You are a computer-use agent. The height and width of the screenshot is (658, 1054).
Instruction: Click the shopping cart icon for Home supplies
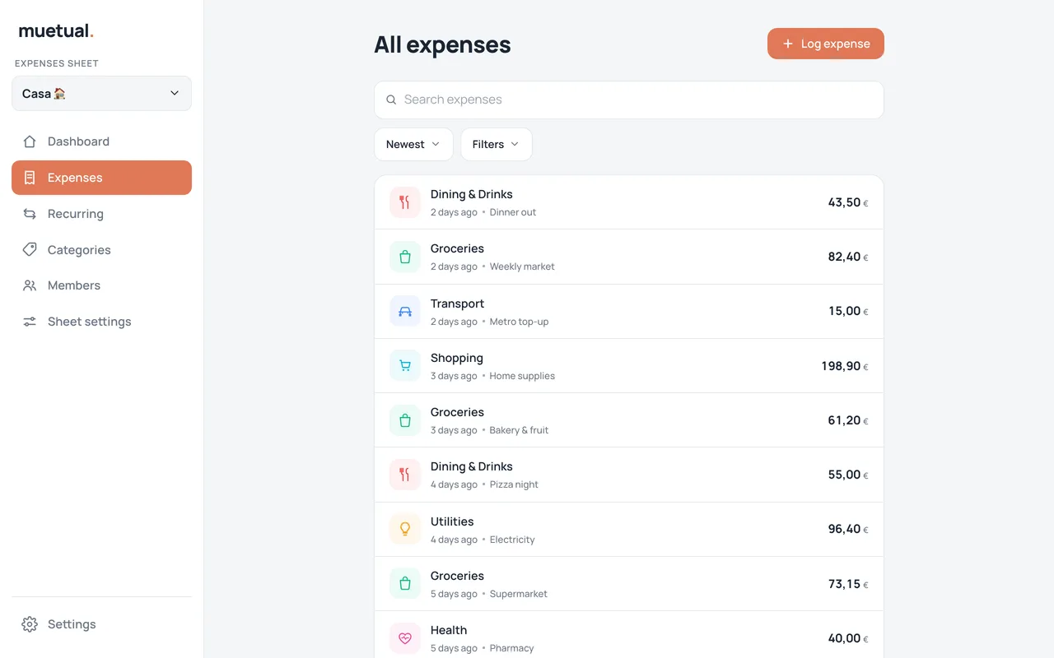[x=404, y=366]
